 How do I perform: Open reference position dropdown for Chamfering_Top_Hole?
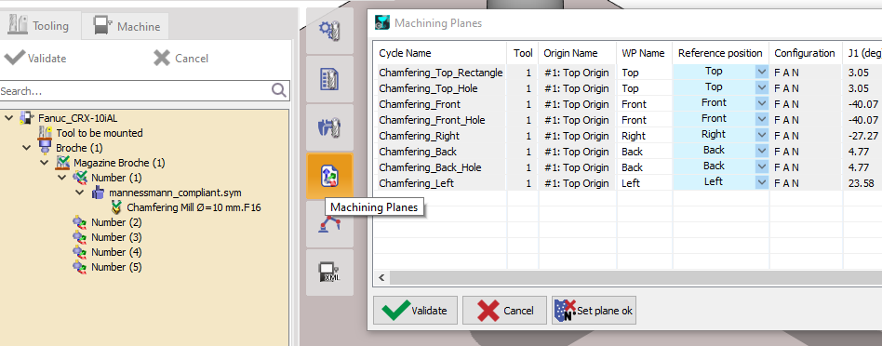(x=762, y=87)
